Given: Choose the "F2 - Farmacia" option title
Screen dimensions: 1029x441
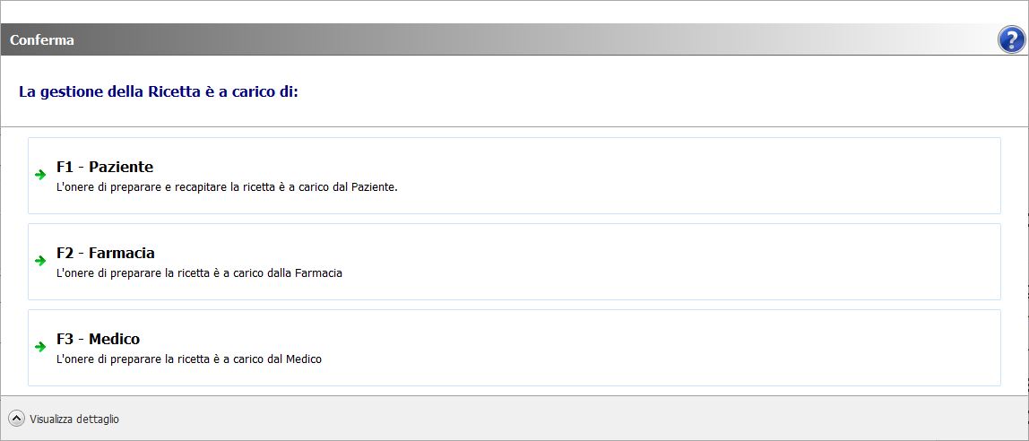Looking at the screenshot, I should (106, 253).
